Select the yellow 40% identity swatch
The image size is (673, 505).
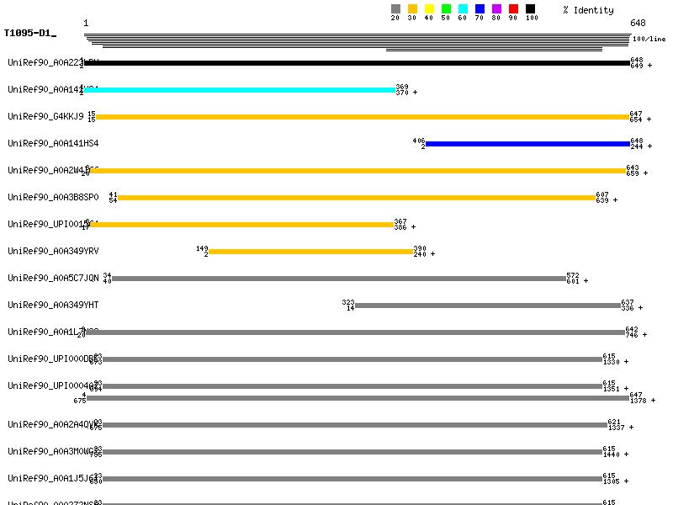pyautogui.click(x=429, y=8)
